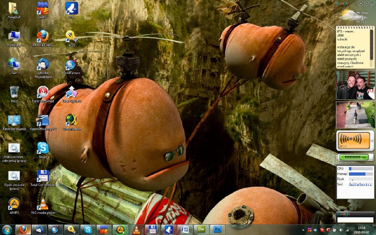Open the Vuze desktop shortcut
This screenshot has height=235, width=376.
(72, 10)
